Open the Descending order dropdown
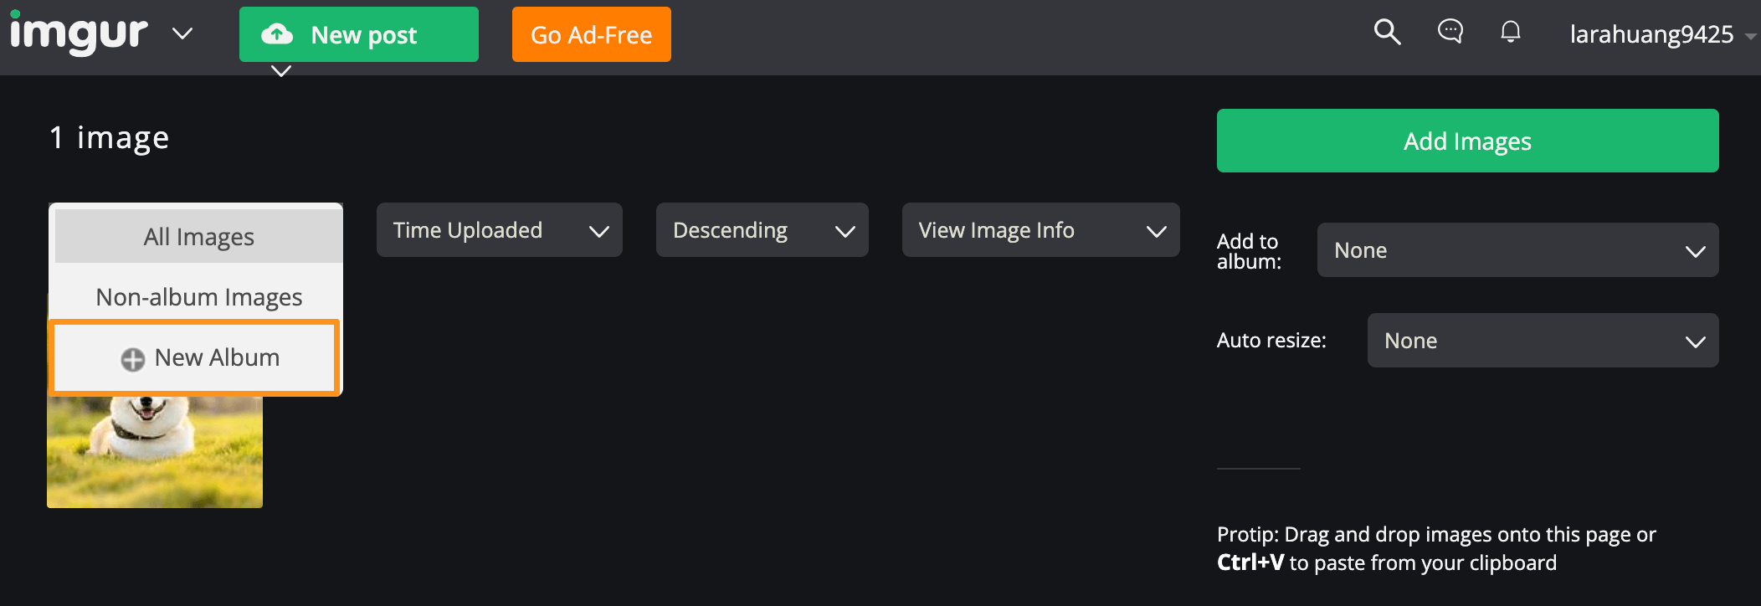The width and height of the screenshot is (1761, 606). 762,230
